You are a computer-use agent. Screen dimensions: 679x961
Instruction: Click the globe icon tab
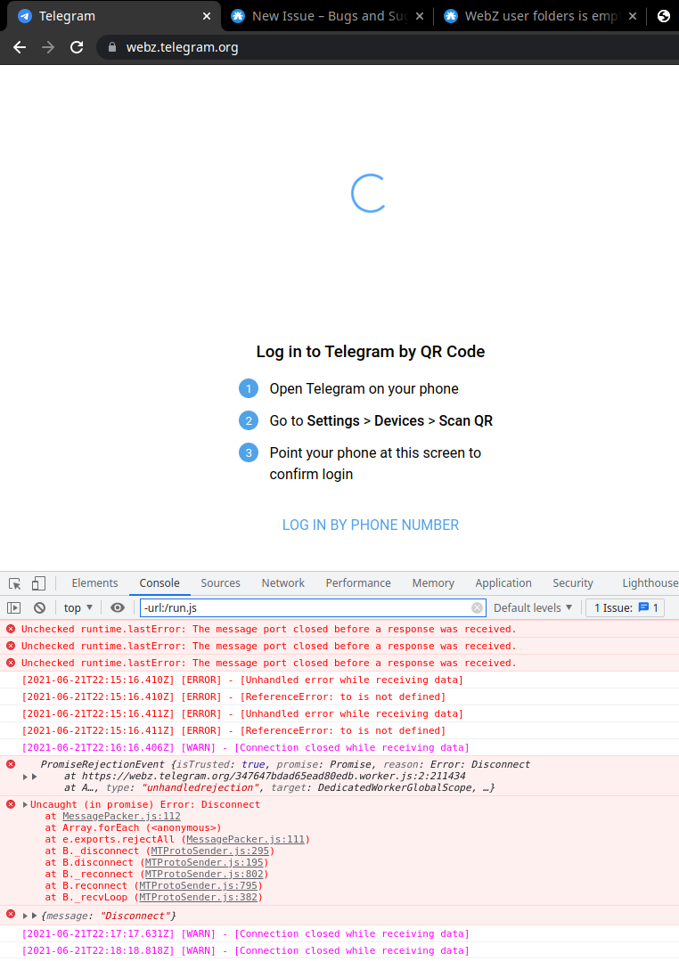pyautogui.click(x=664, y=16)
